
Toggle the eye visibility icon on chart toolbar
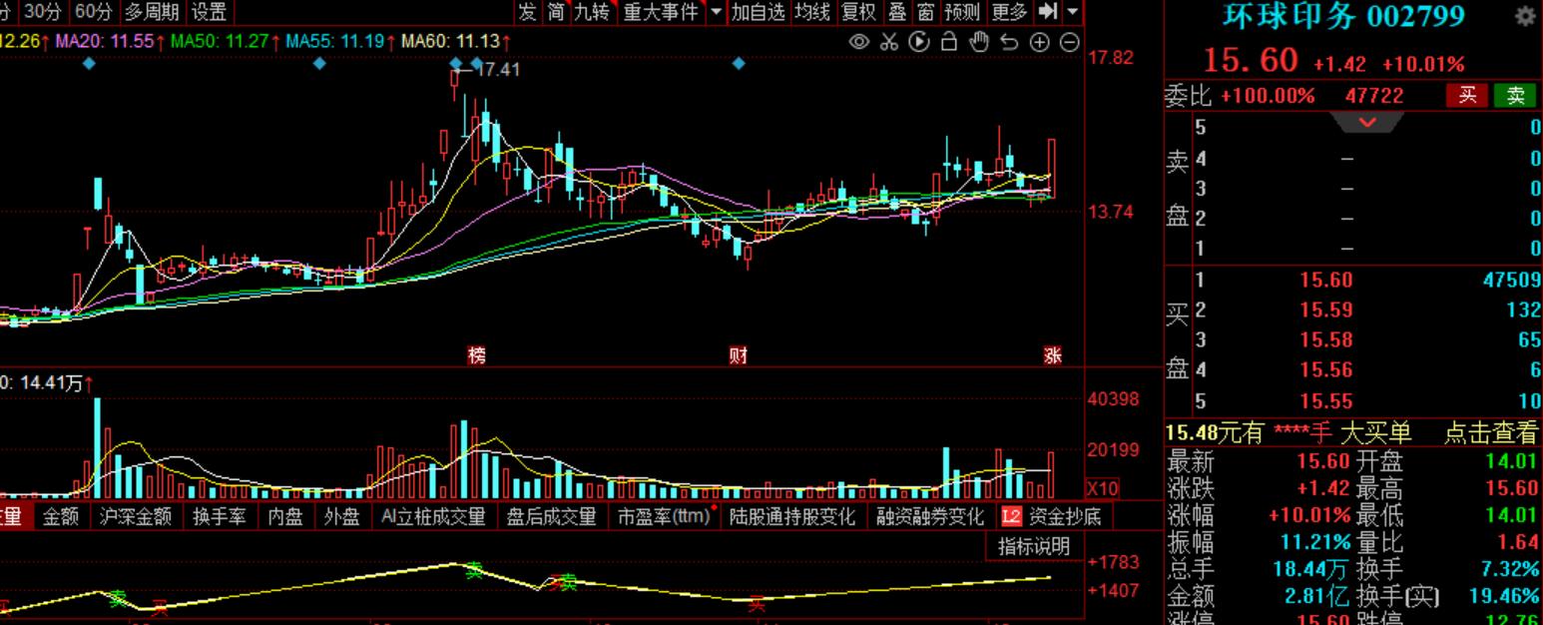tap(858, 42)
